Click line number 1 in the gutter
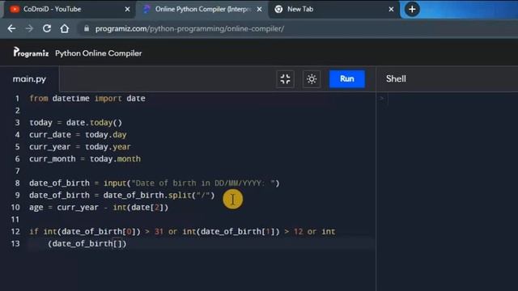The height and width of the screenshot is (291, 518). pos(17,99)
